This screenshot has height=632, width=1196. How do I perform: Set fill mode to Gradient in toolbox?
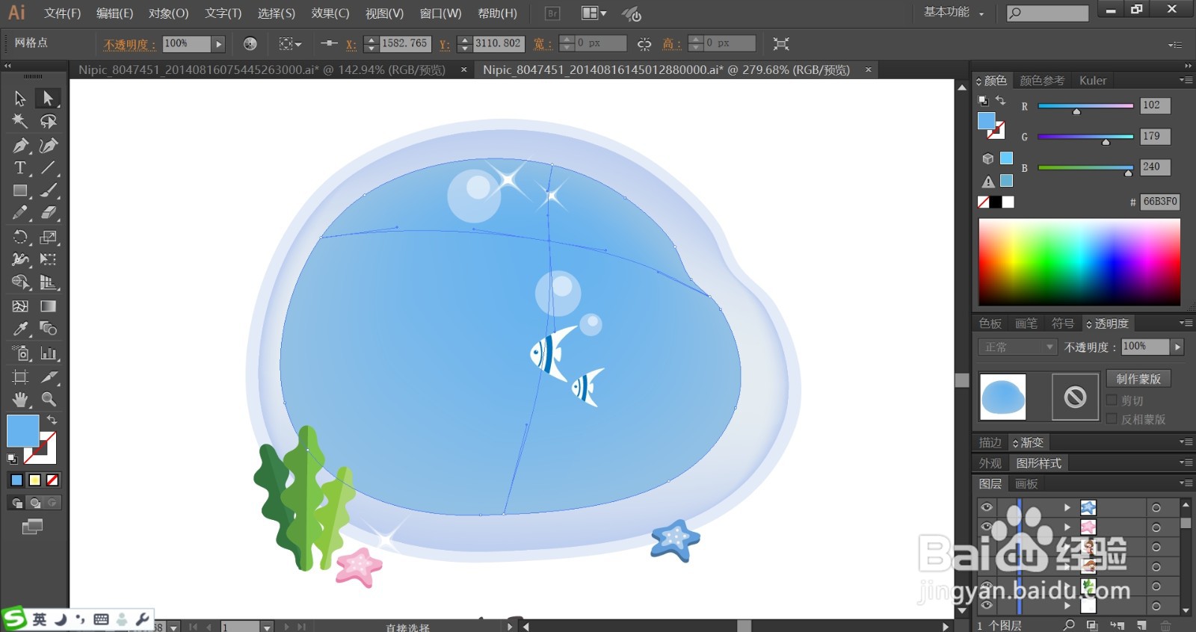(34, 480)
